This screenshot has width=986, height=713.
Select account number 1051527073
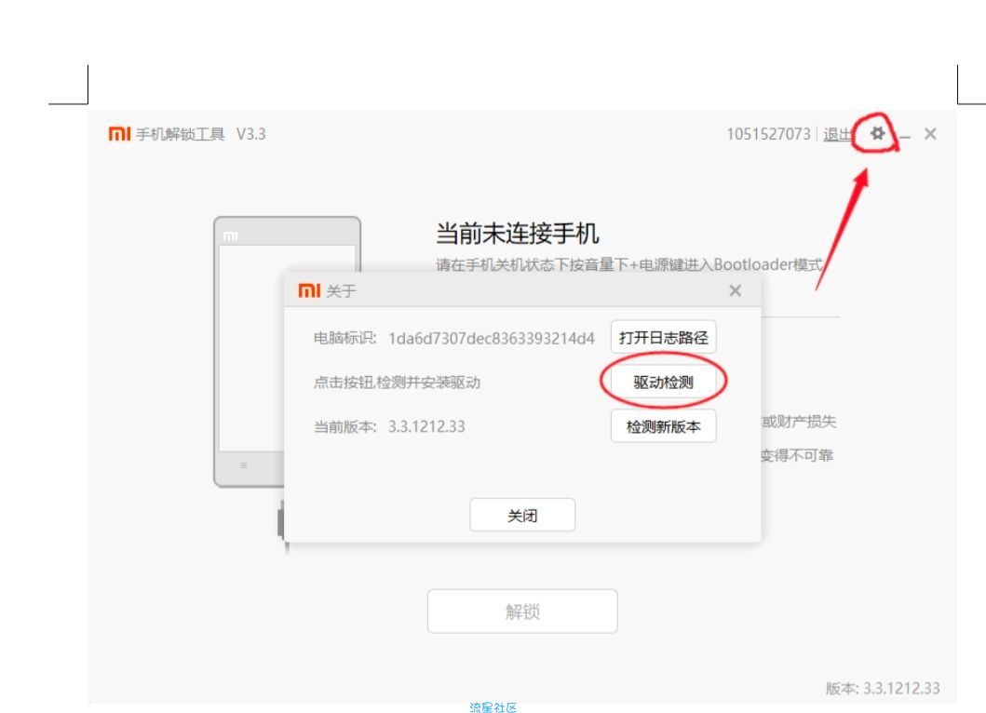768,134
